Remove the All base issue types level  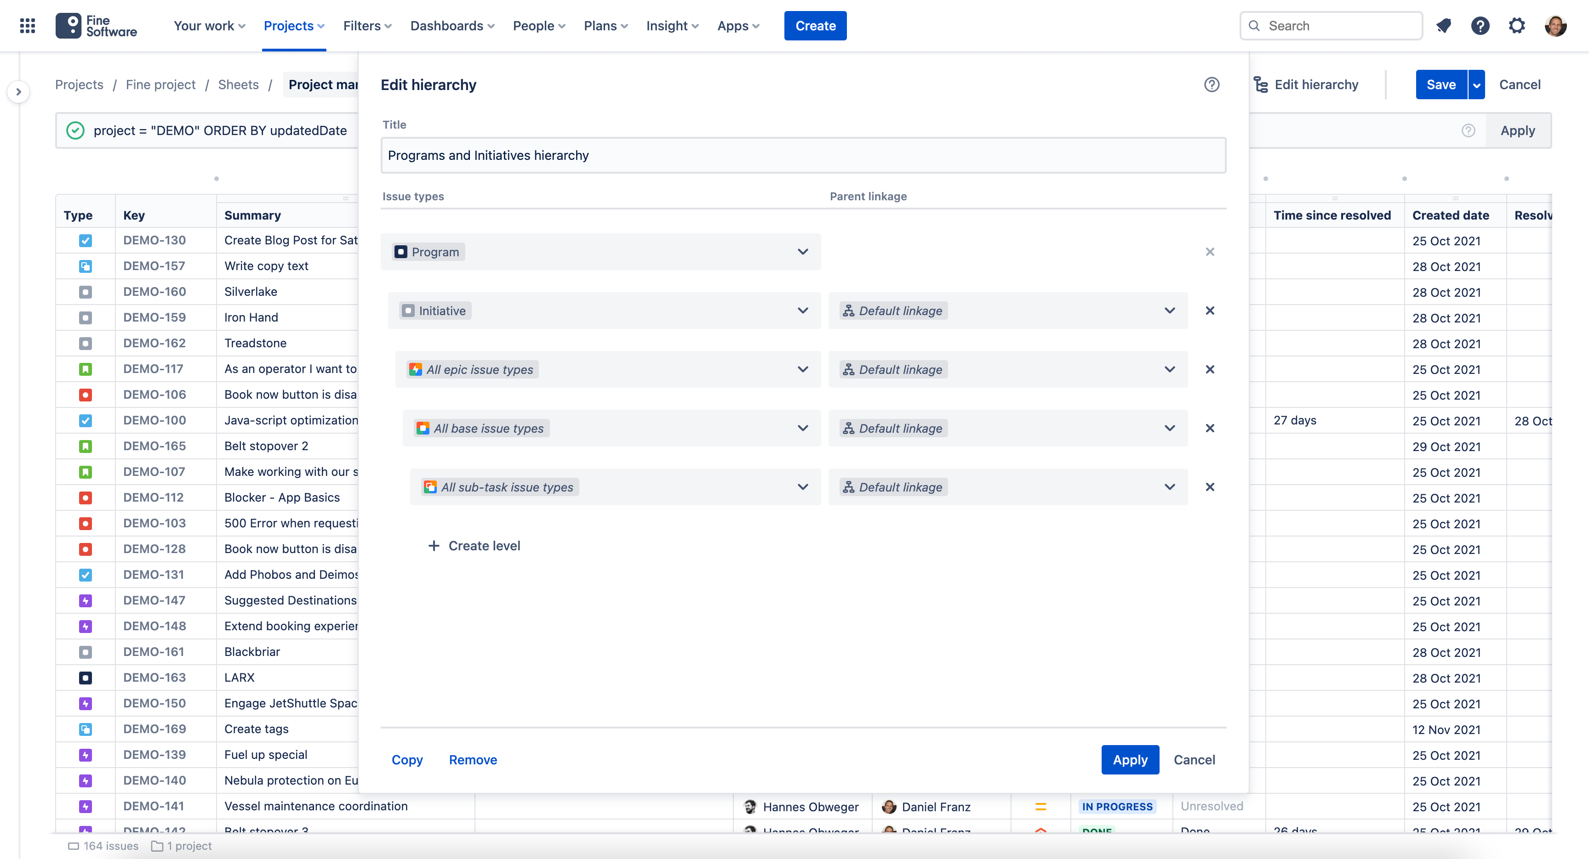1210,428
